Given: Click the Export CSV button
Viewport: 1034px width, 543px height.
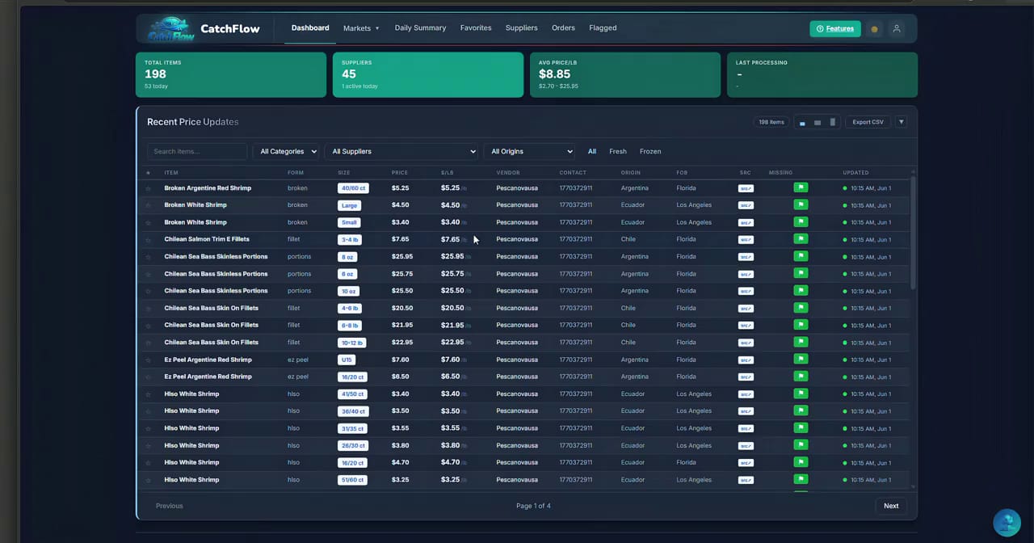Looking at the screenshot, I should coord(868,122).
